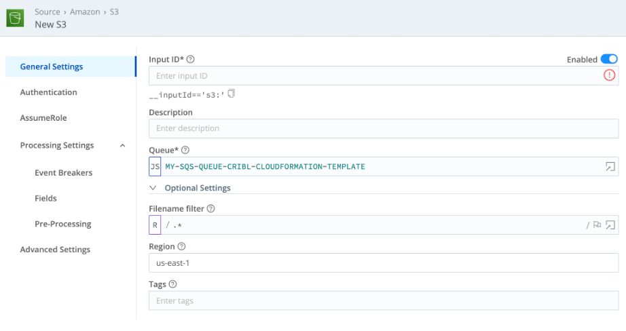Click the Input ID help icon
626x331 pixels.
tap(191, 60)
